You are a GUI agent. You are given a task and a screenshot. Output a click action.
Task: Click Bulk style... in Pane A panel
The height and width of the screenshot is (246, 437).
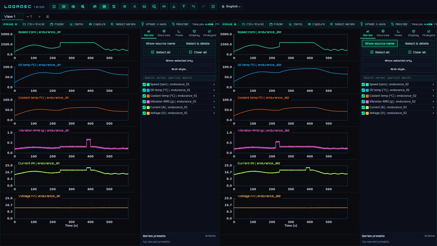pyautogui.click(x=179, y=69)
